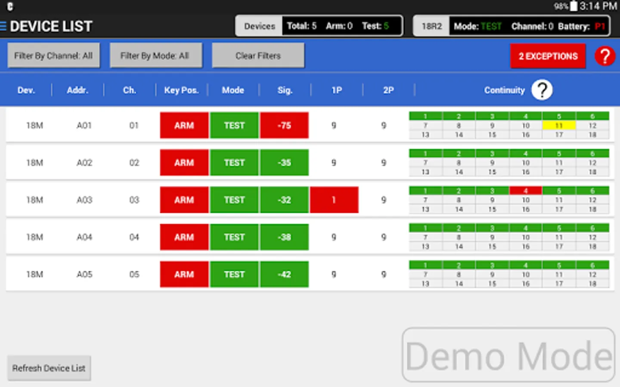The width and height of the screenshot is (620, 387).
Task: Select the red -75 signal cell
Action: pyautogui.click(x=284, y=125)
